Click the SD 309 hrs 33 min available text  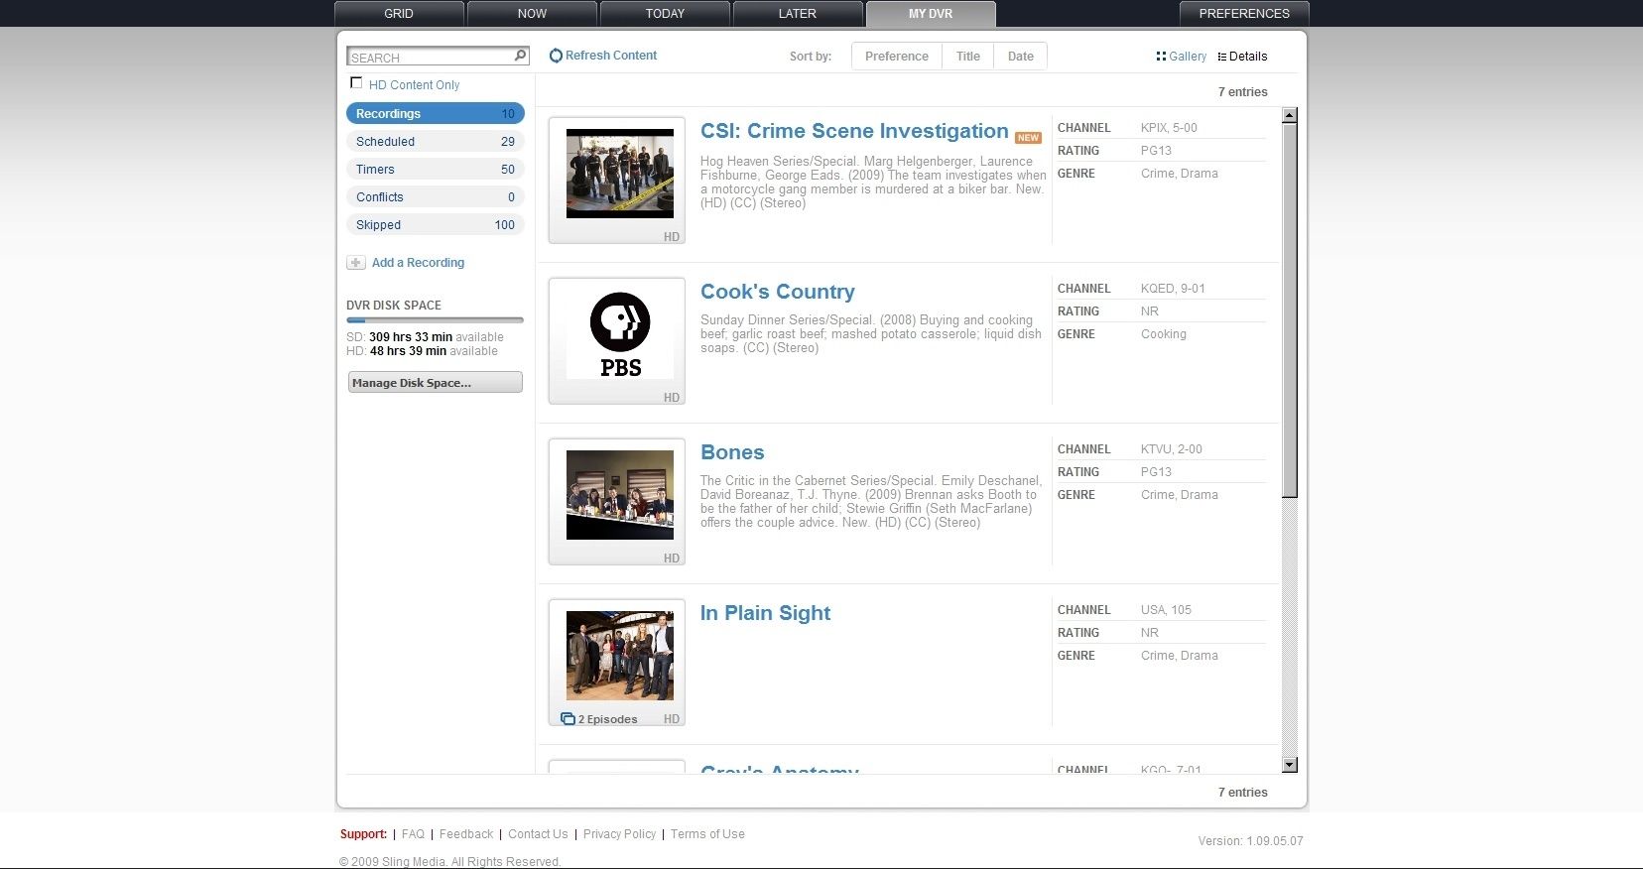coord(425,337)
